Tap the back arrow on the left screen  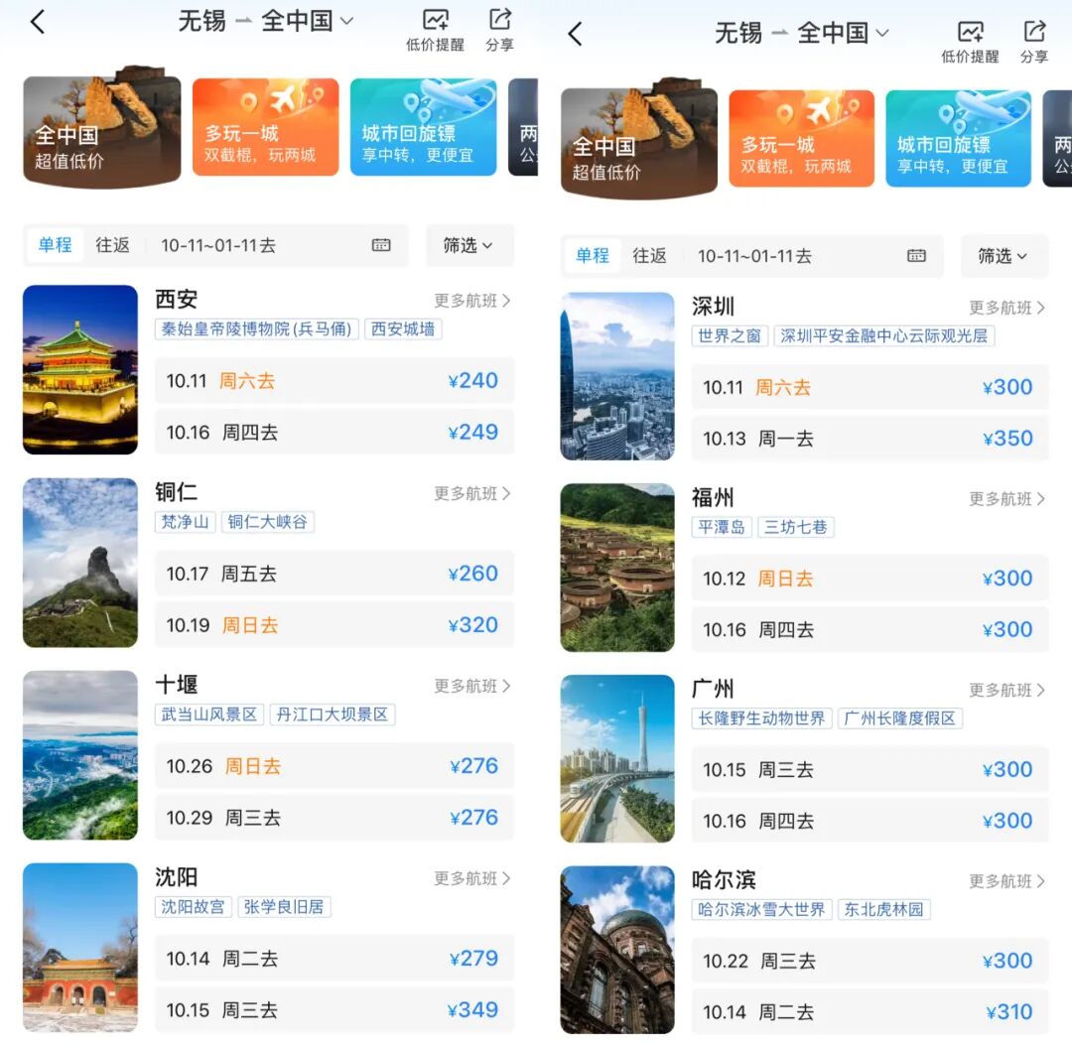(x=38, y=23)
